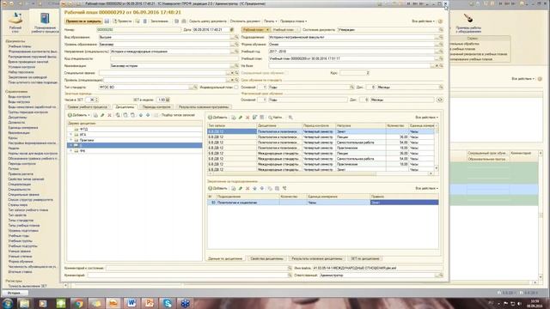Switch to График учебного процесса tab
The height and width of the screenshot is (309, 550).
(x=88, y=106)
